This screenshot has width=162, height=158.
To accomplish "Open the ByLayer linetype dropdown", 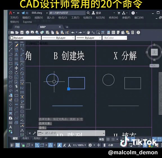I will 58,38.
